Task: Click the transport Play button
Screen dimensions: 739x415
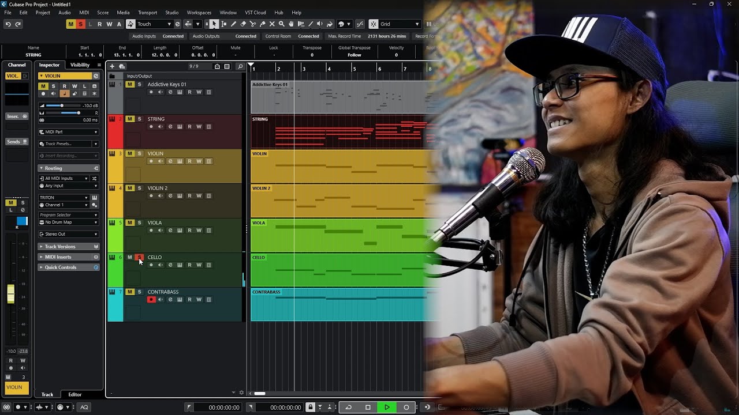Action: 387,407
